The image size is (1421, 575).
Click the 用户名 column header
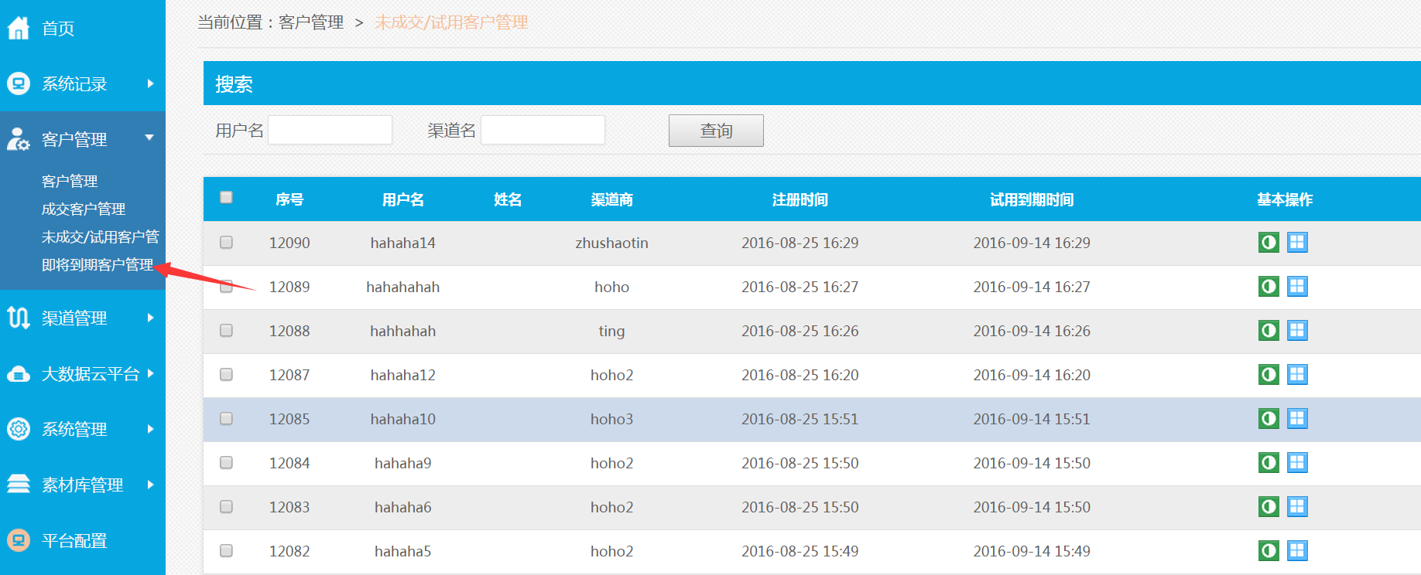pos(402,199)
